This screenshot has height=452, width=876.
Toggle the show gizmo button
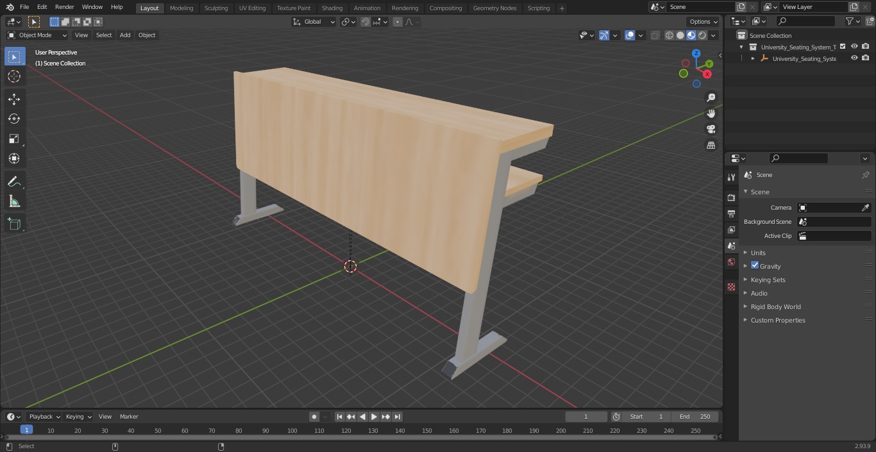(604, 35)
